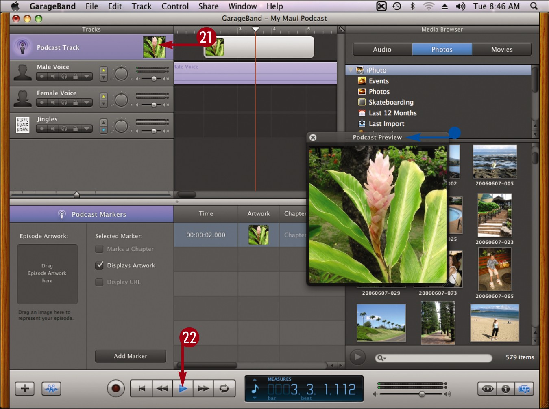The width and height of the screenshot is (549, 409).
Task: Show automation for Male Voice track
Action: (x=87, y=76)
